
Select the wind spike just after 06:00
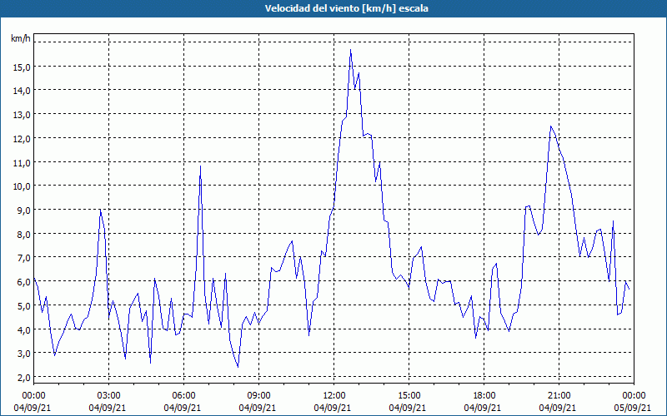pyautogui.click(x=200, y=166)
